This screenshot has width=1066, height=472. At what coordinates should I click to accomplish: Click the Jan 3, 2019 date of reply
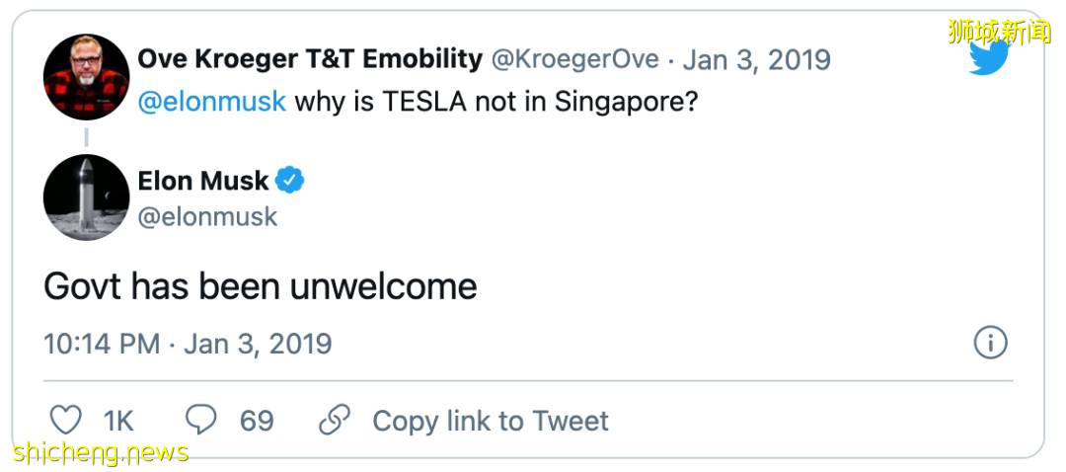(756, 59)
